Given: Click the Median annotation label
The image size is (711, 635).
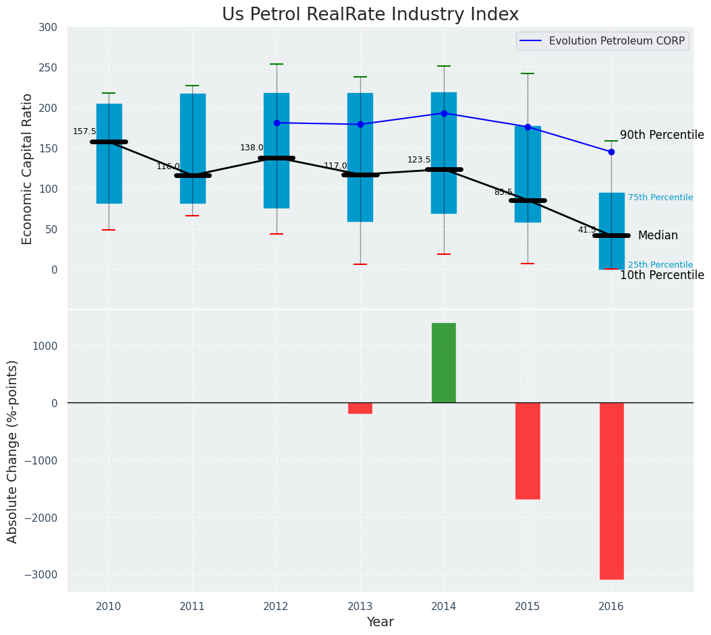Looking at the screenshot, I should pyautogui.click(x=657, y=236).
